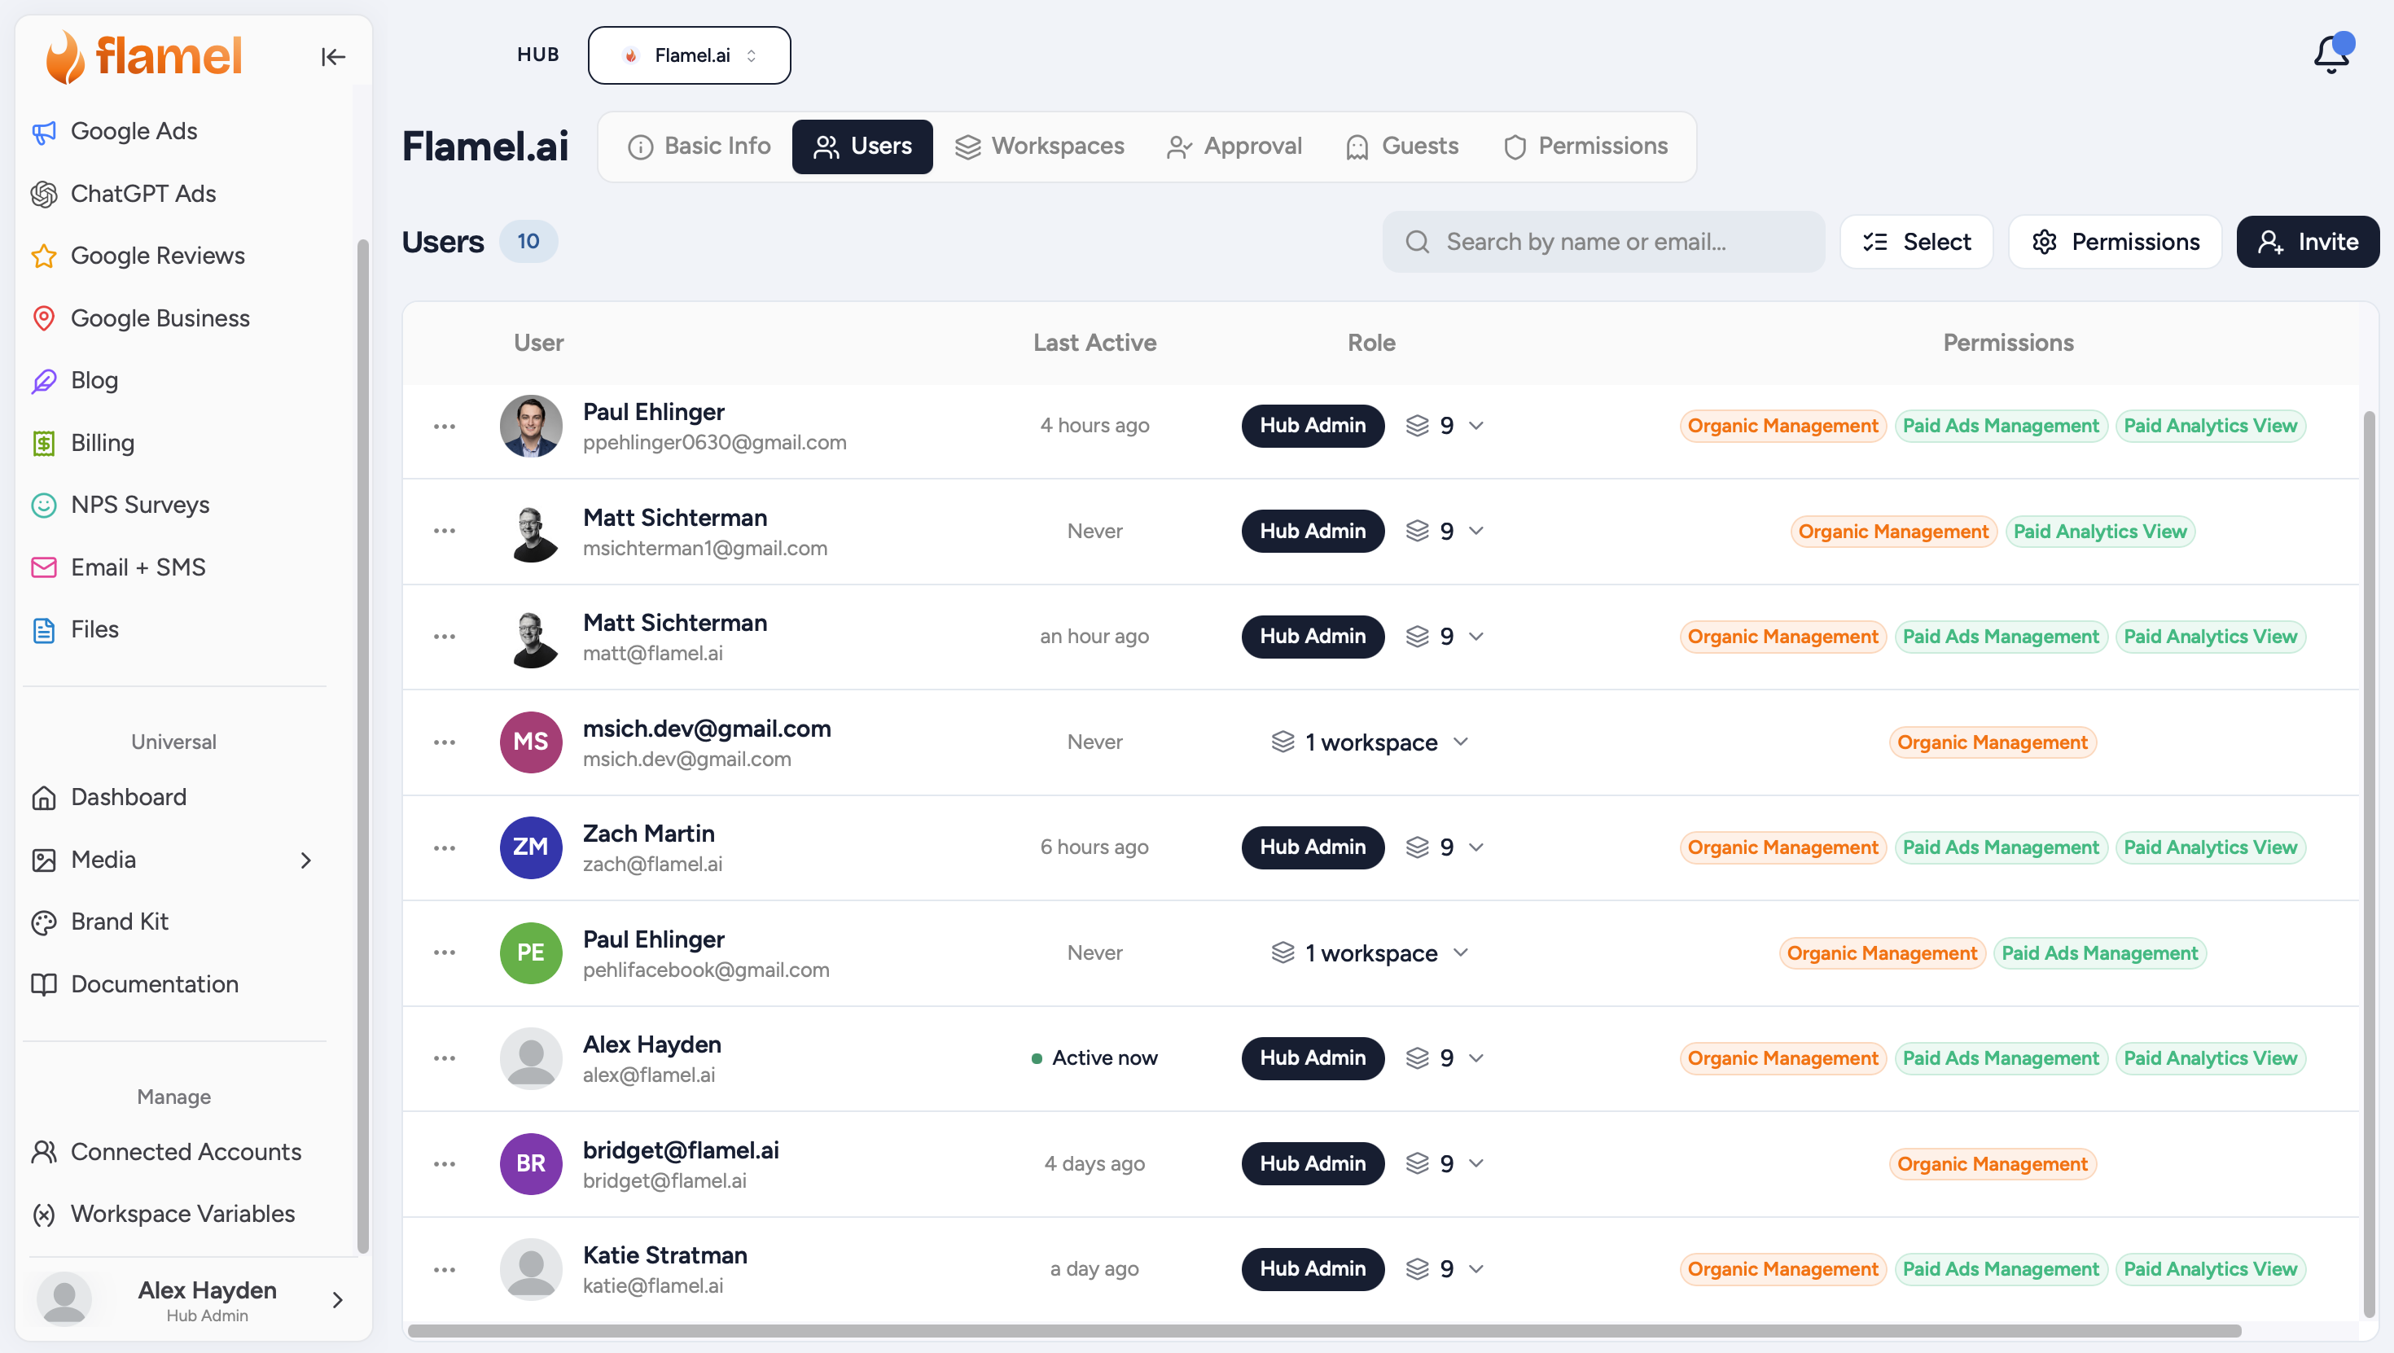
Task: Expand the Media submenu chevron
Action: 305,860
